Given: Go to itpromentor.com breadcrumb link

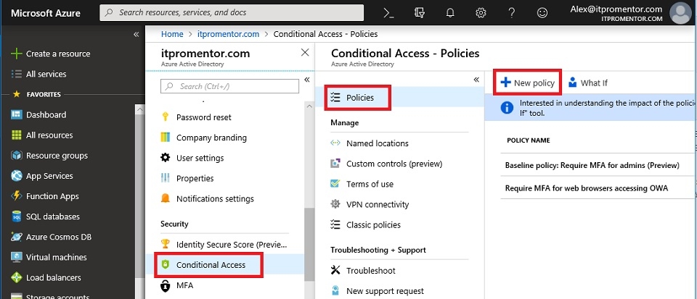Looking at the screenshot, I should click(x=228, y=34).
